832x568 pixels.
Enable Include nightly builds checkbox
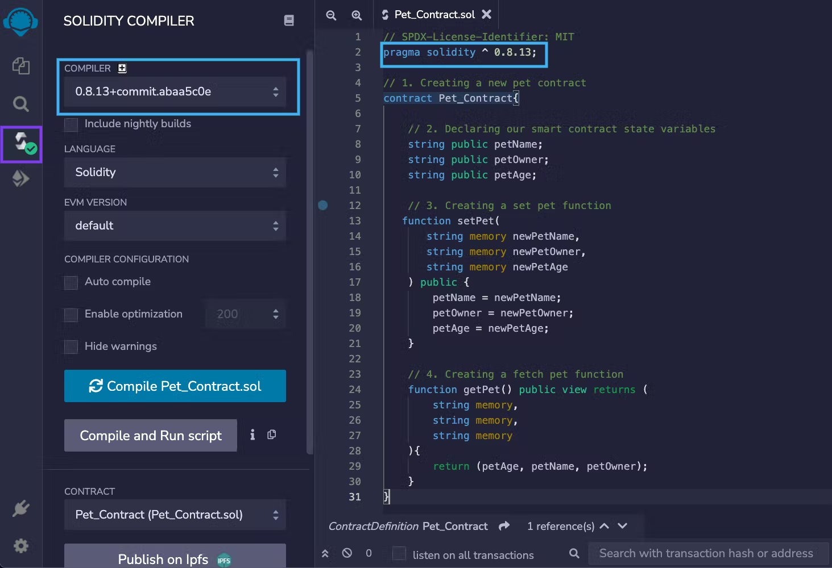tap(71, 124)
